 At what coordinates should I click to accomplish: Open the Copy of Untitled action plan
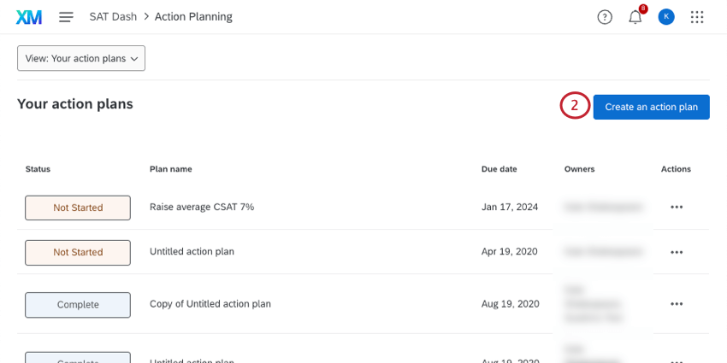pos(210,303)
